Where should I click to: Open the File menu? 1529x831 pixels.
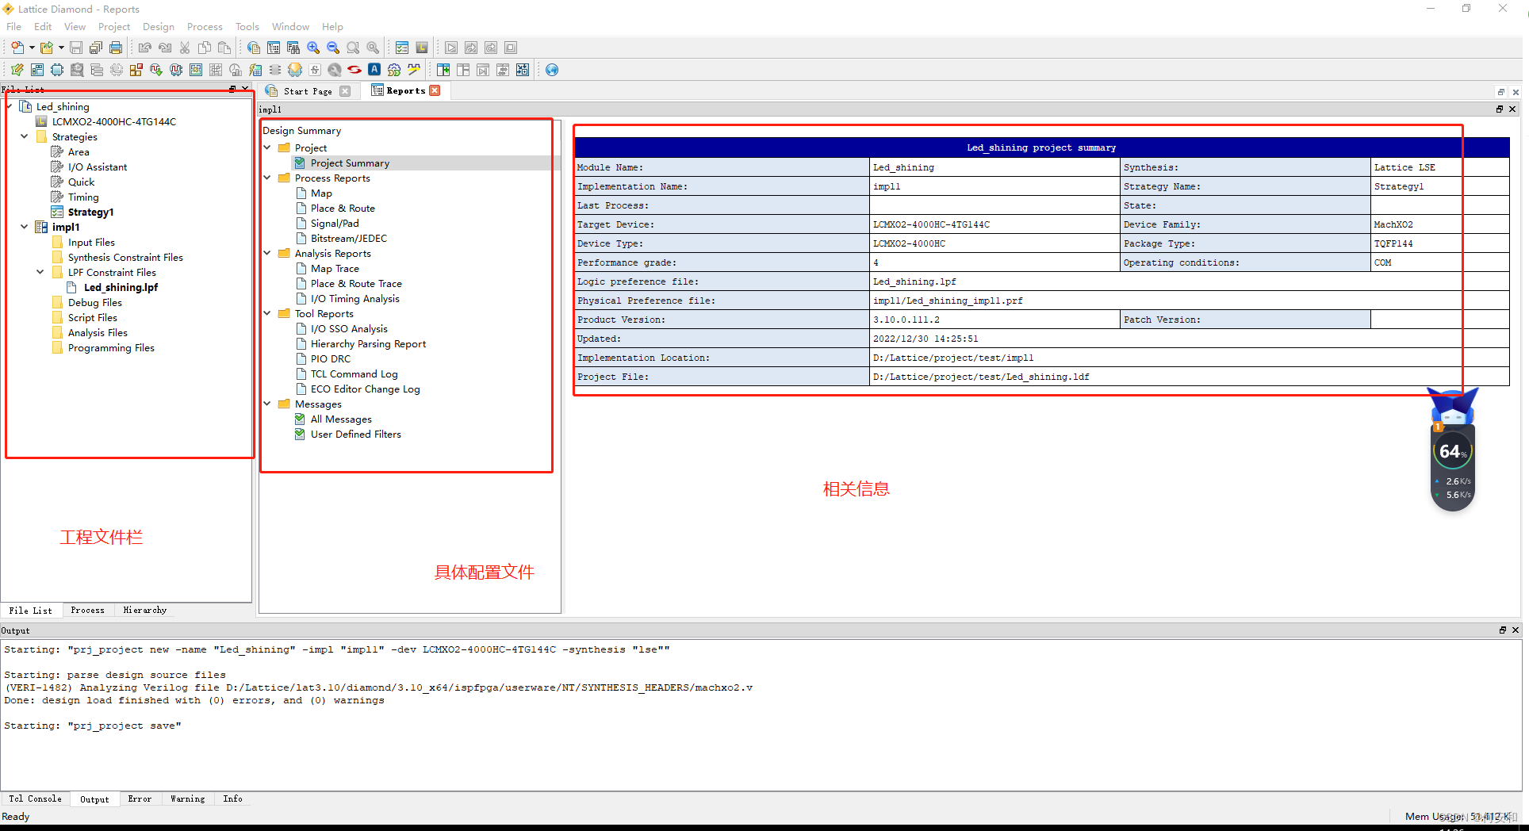[x=14, y=26]
